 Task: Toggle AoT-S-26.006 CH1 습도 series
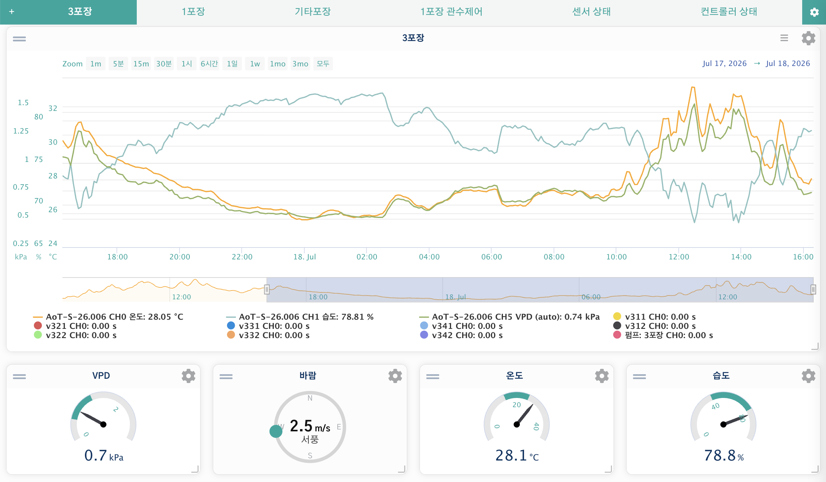tap(300, 317)
